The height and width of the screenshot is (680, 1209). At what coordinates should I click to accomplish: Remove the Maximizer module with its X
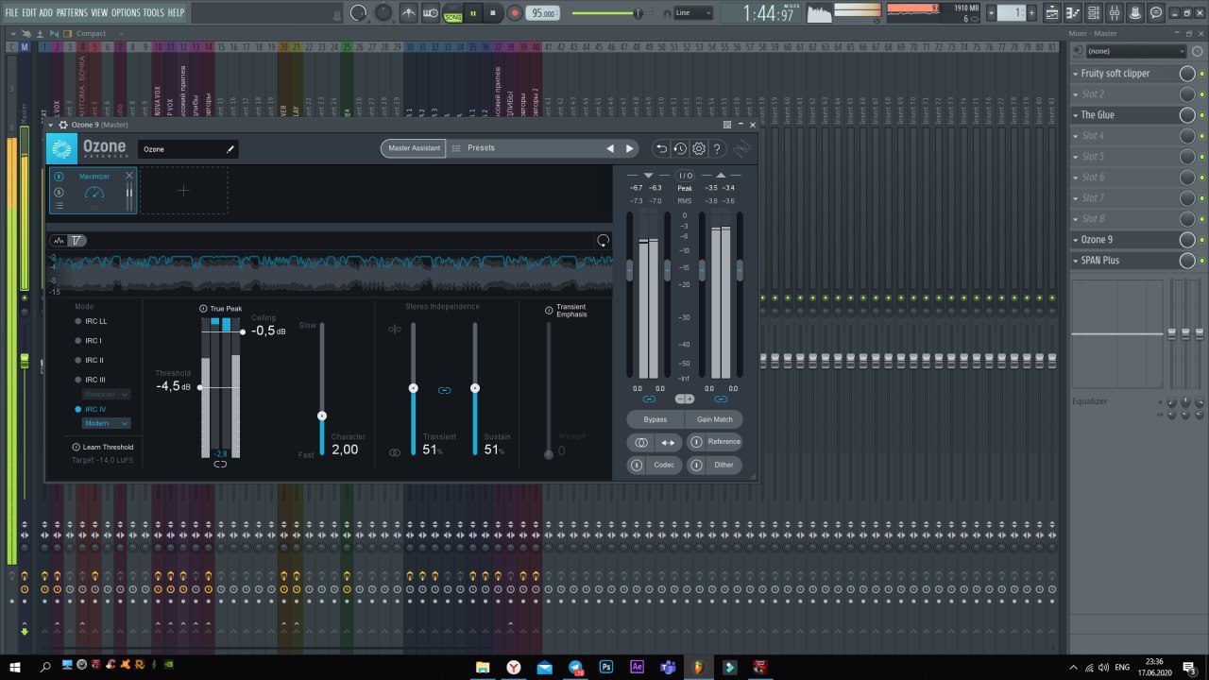click(129, 176)
